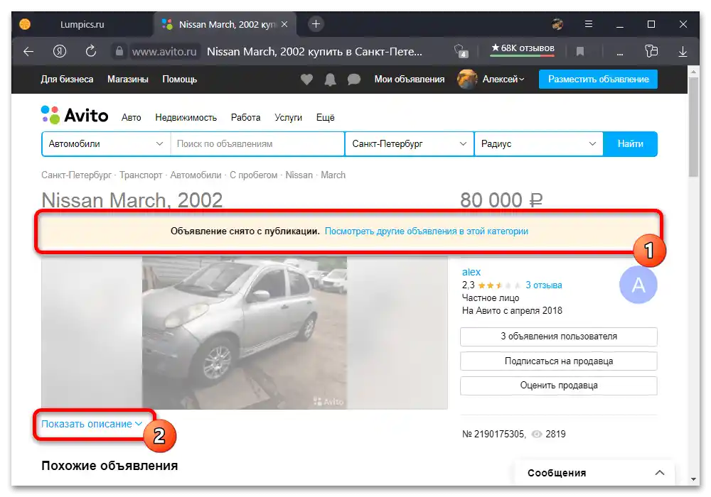
Task: Open favorites via the heart icon
Action: click(306, 80)
